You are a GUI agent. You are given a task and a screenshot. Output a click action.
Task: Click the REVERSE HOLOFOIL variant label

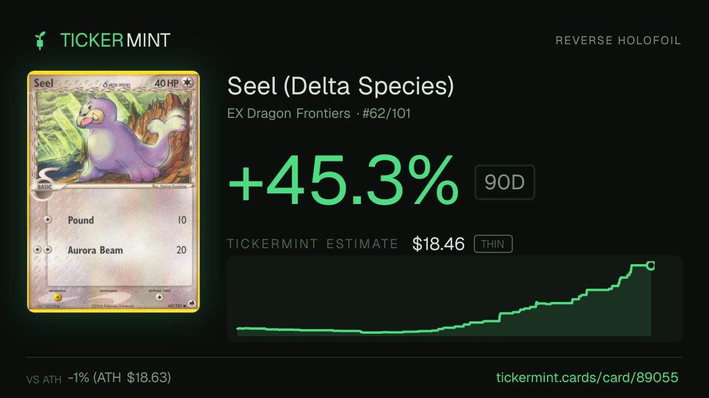619,41
